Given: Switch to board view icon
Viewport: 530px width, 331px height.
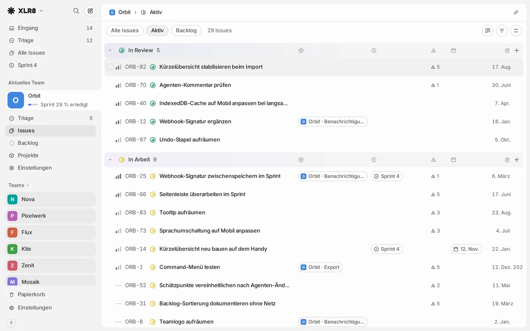Looking at the screenshot, I should [488, 30].
